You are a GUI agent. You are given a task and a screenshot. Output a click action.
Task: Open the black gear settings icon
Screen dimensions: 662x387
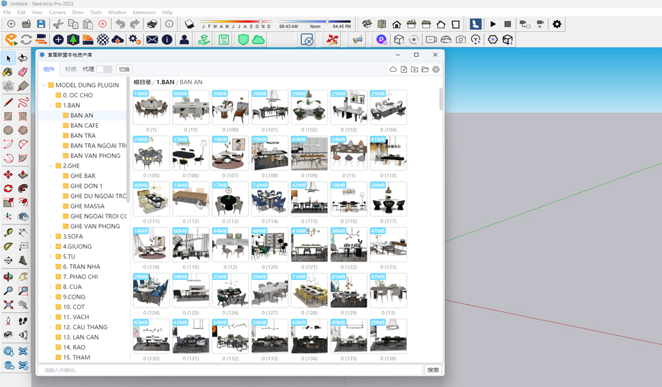pos(557,24)
